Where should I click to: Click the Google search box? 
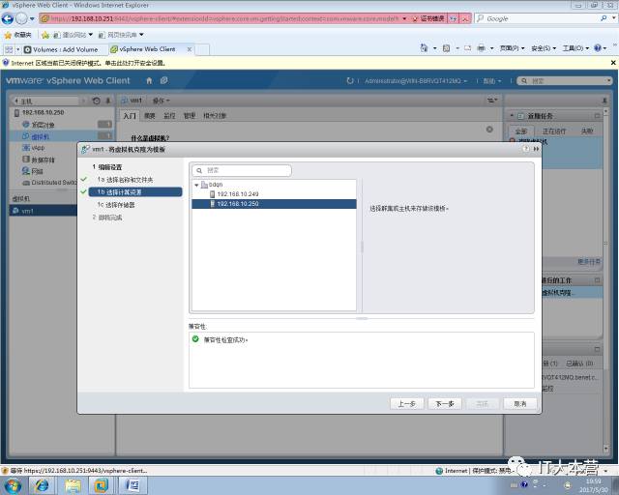541,18
